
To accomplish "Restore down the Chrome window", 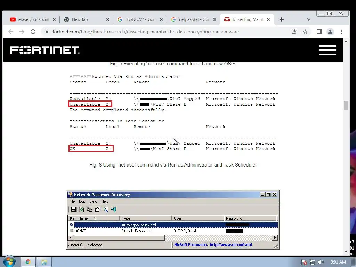I will coord(330,14).
